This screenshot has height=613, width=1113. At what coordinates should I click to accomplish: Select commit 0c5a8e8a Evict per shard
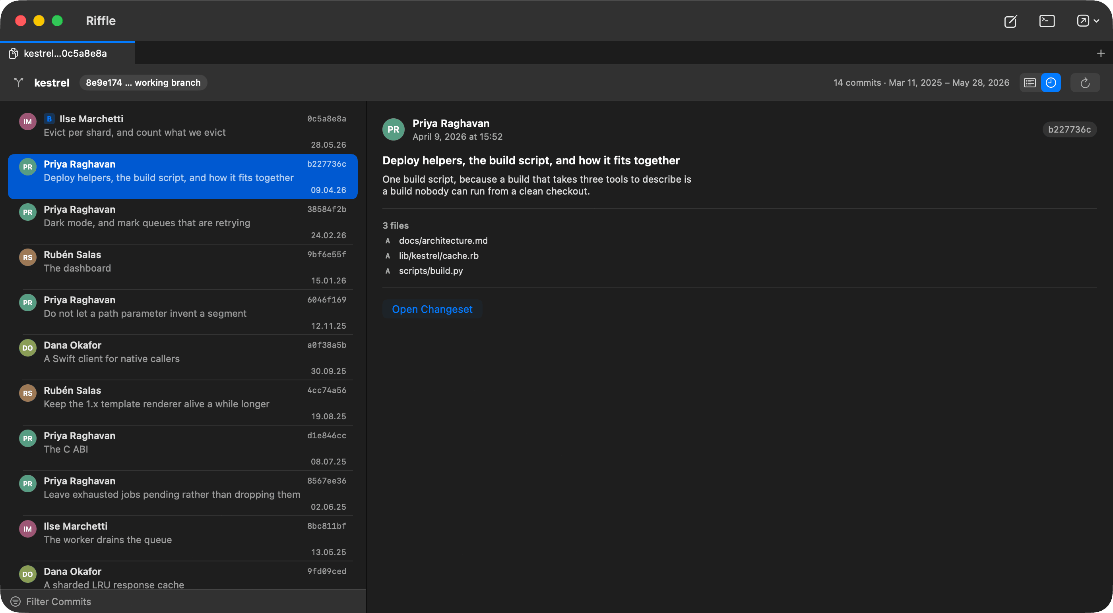point(183,131)
